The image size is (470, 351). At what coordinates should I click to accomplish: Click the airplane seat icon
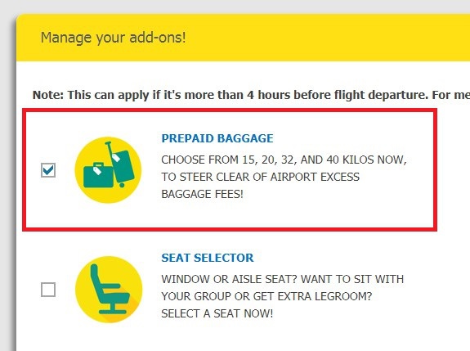[x=109, y=290]
